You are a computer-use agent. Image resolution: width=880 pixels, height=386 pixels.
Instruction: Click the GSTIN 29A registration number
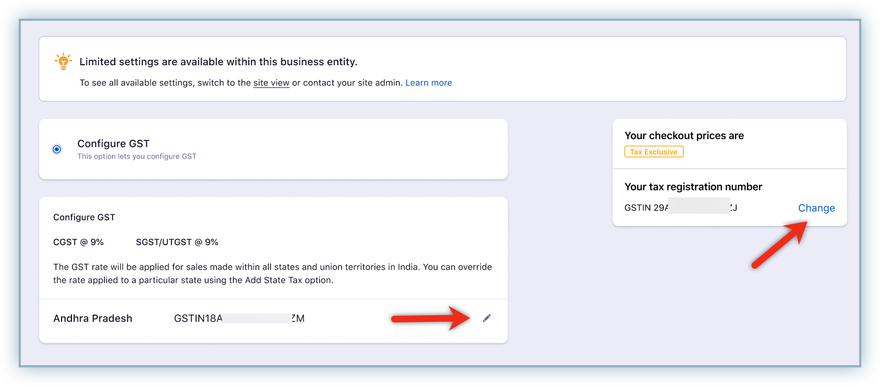pyautogui.click(x=680, y=208)
